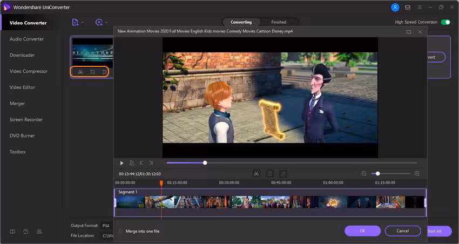Click the left trim handle of Segment 1

click(x=116, y=202)
